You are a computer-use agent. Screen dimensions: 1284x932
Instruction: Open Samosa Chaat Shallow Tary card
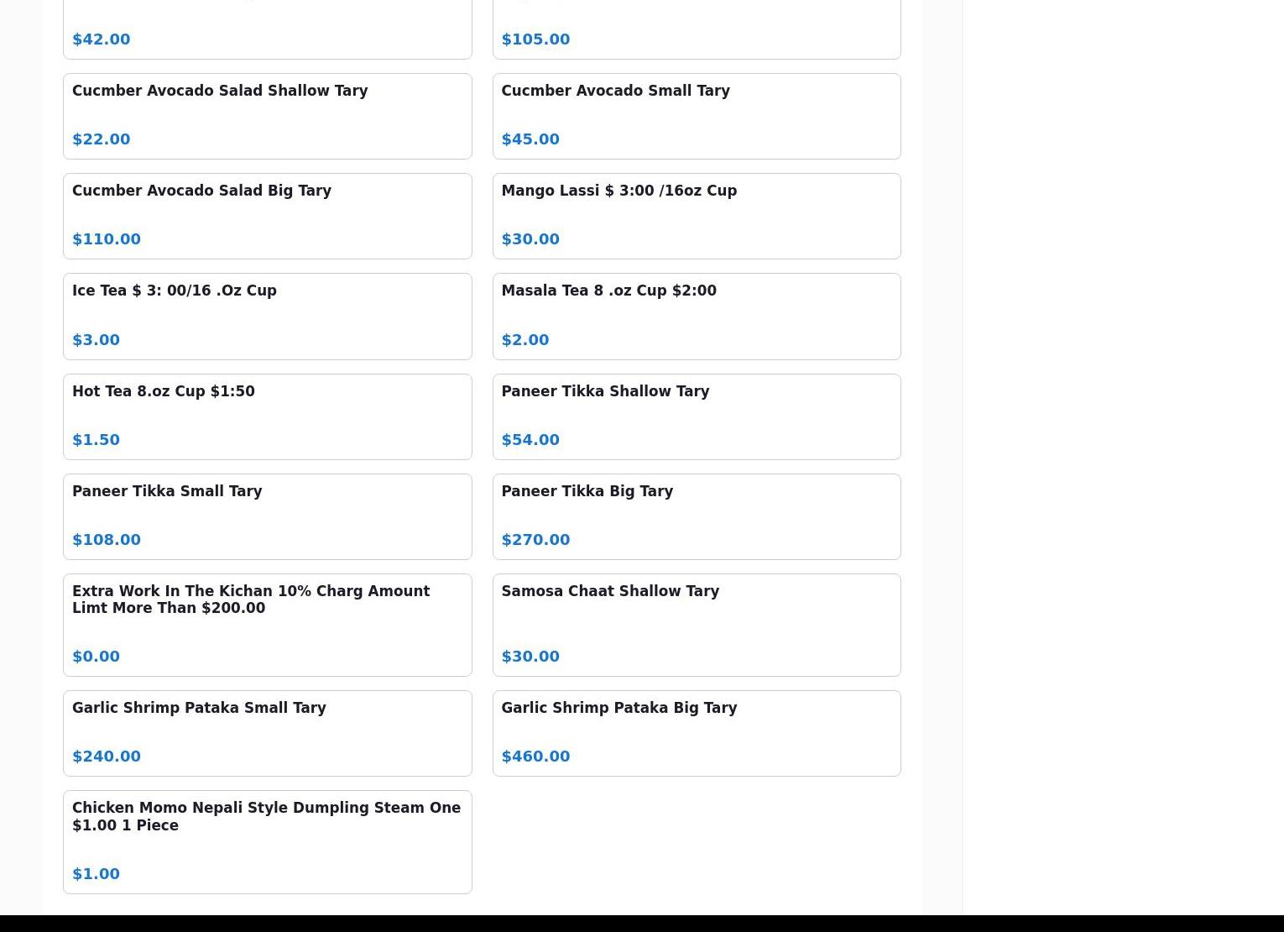(x=696, y=625)
